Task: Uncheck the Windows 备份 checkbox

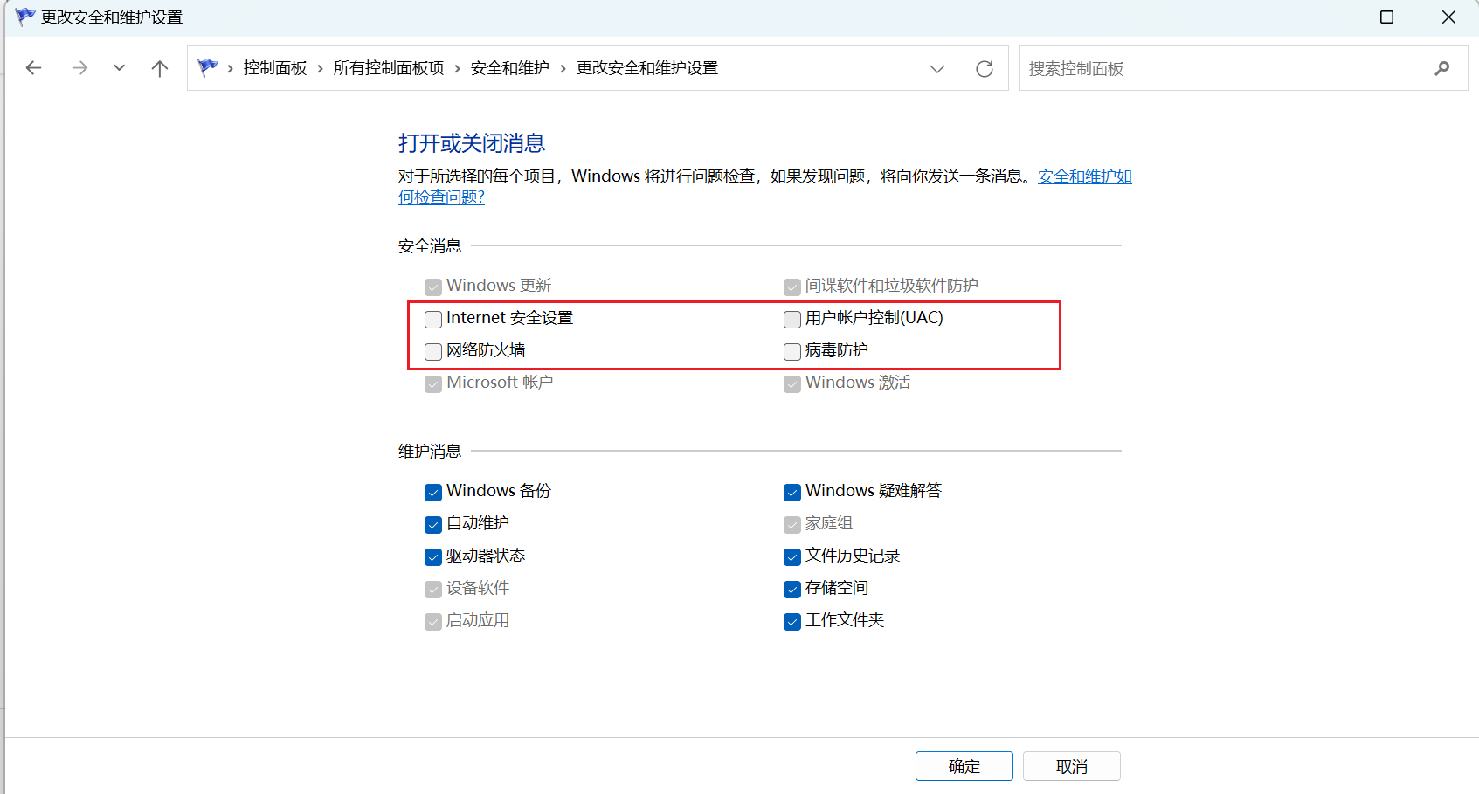Action: tap(433, 492)
